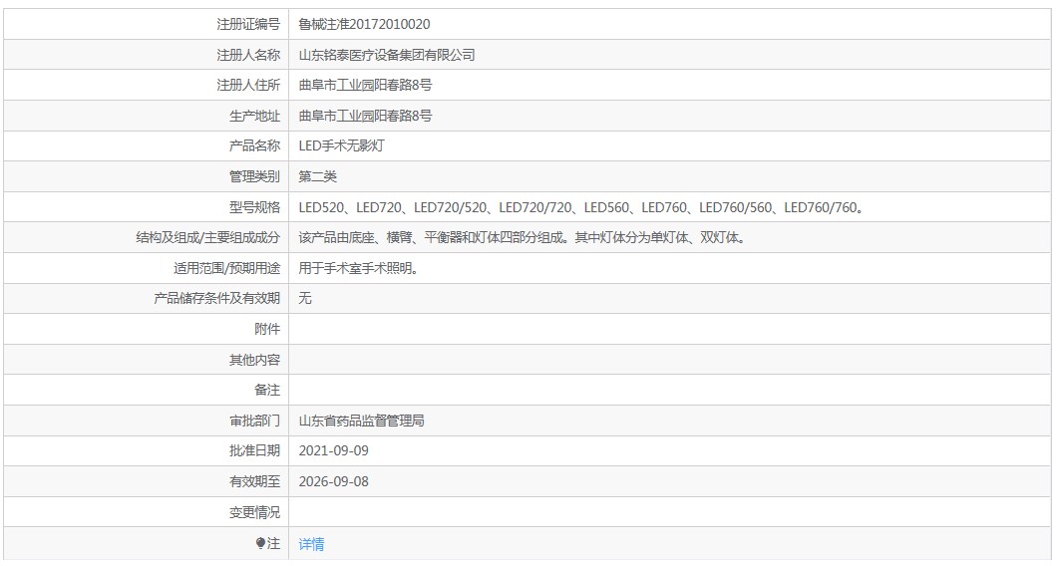Click the 变更情况 label
Image resolution: width=1059 pixels, height=566 pixels.
point(254,513)
